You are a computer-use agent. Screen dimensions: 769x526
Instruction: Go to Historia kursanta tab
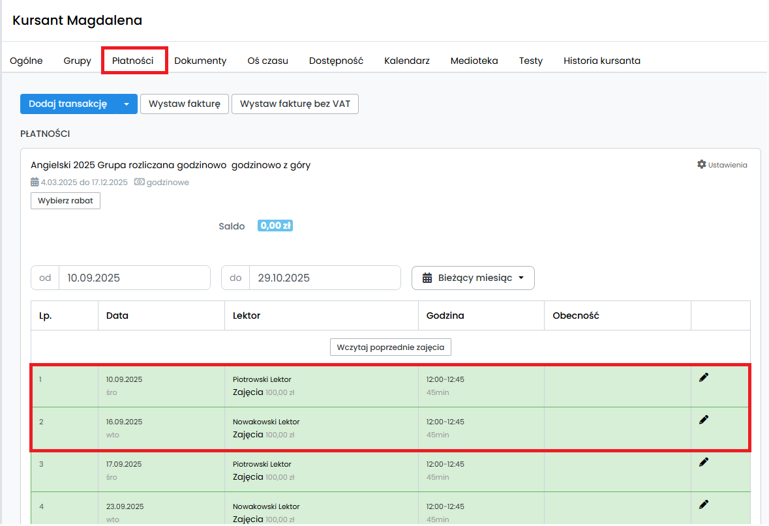[x=601, y=61]
